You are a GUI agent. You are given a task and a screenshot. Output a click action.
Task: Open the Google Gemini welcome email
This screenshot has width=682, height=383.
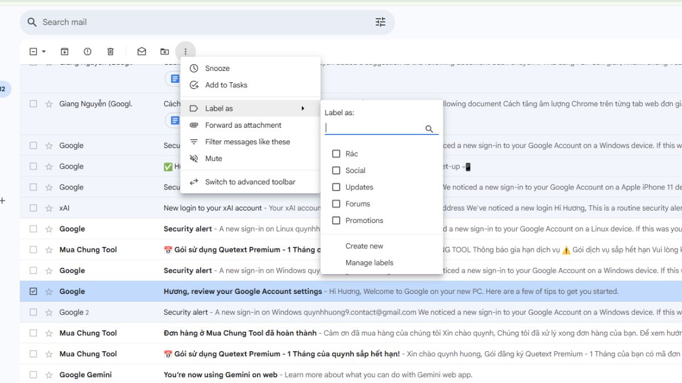point(351,375)
